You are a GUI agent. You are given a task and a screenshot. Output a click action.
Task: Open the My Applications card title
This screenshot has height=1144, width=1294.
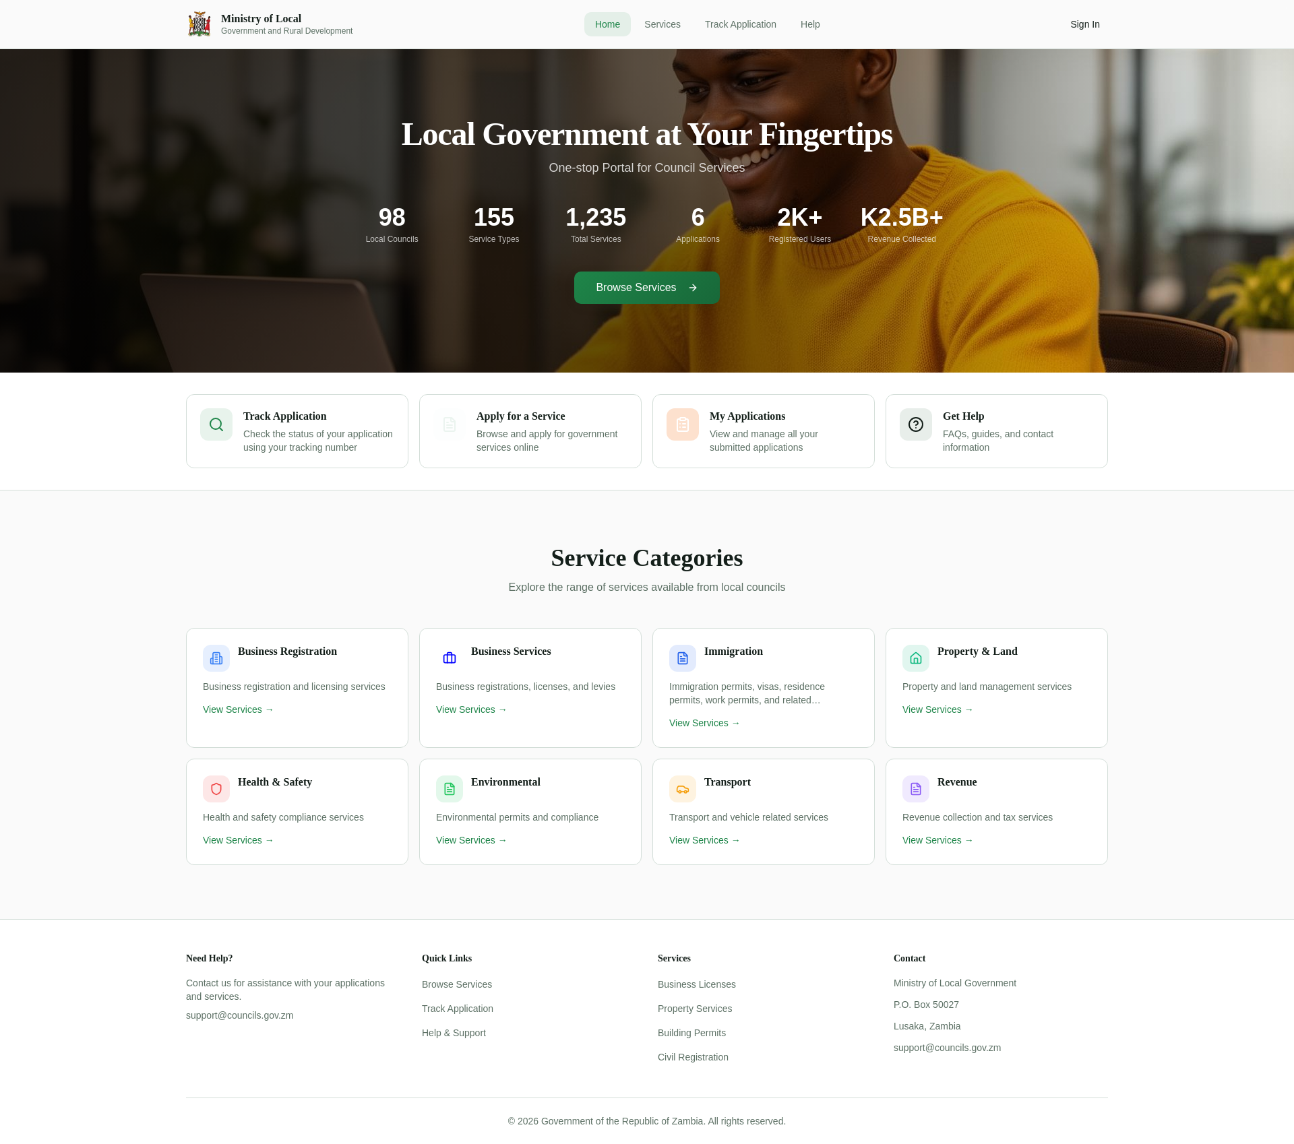tap(747, 416)
